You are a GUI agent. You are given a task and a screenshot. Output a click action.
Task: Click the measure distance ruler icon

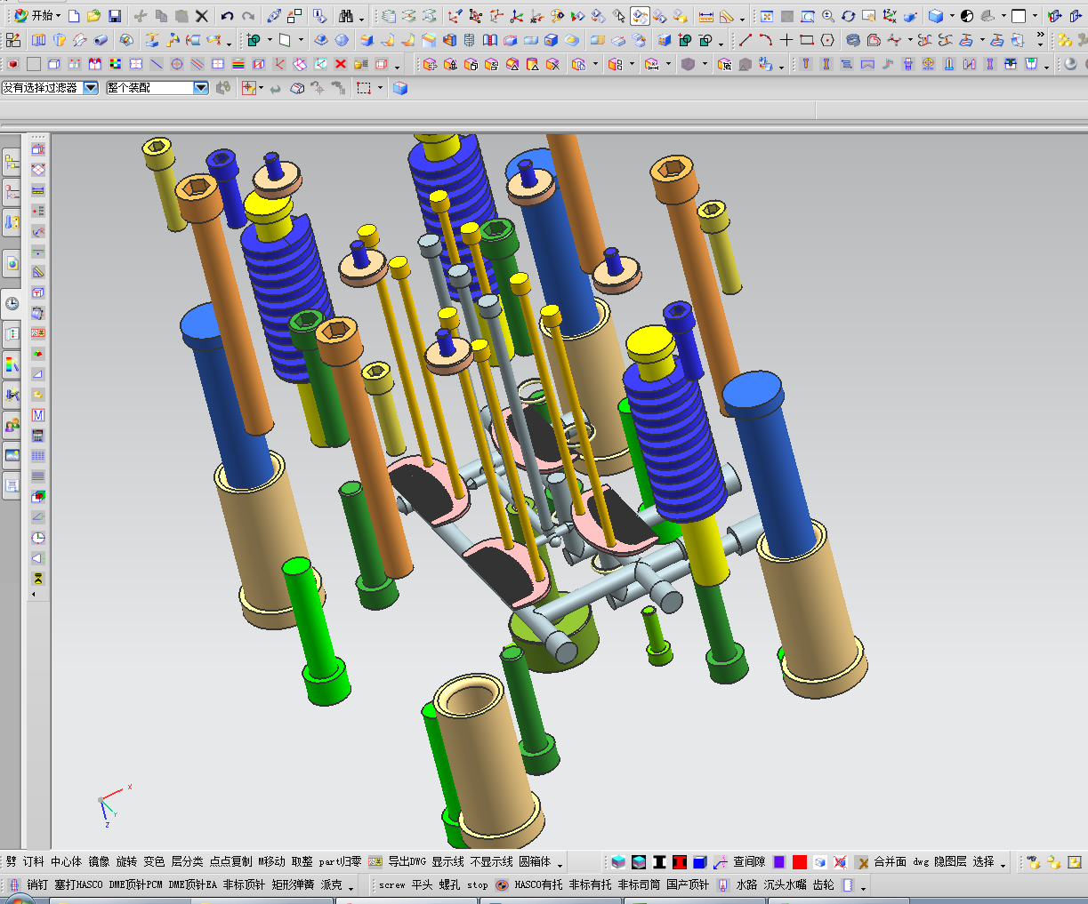(706, 16)
